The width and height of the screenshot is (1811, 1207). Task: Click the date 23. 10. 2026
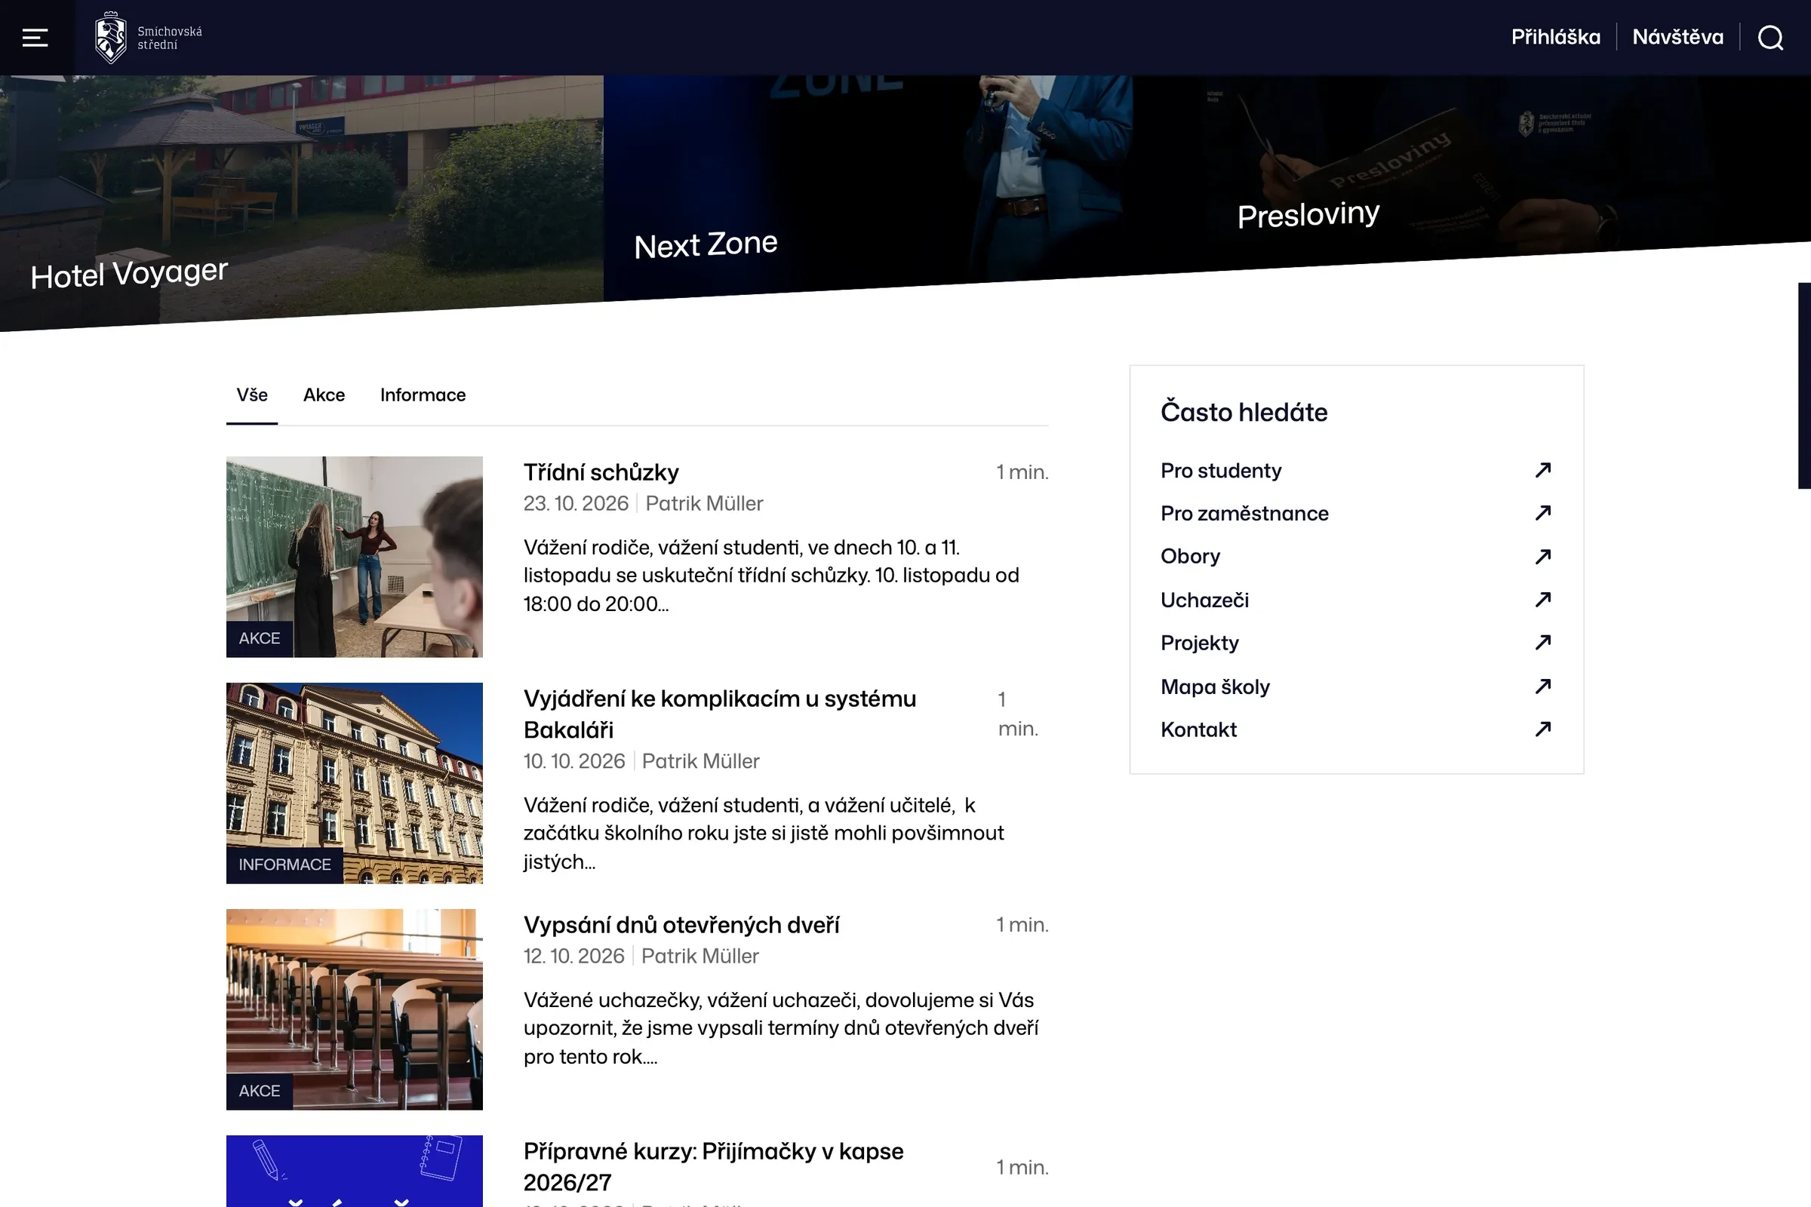(576, 503)
